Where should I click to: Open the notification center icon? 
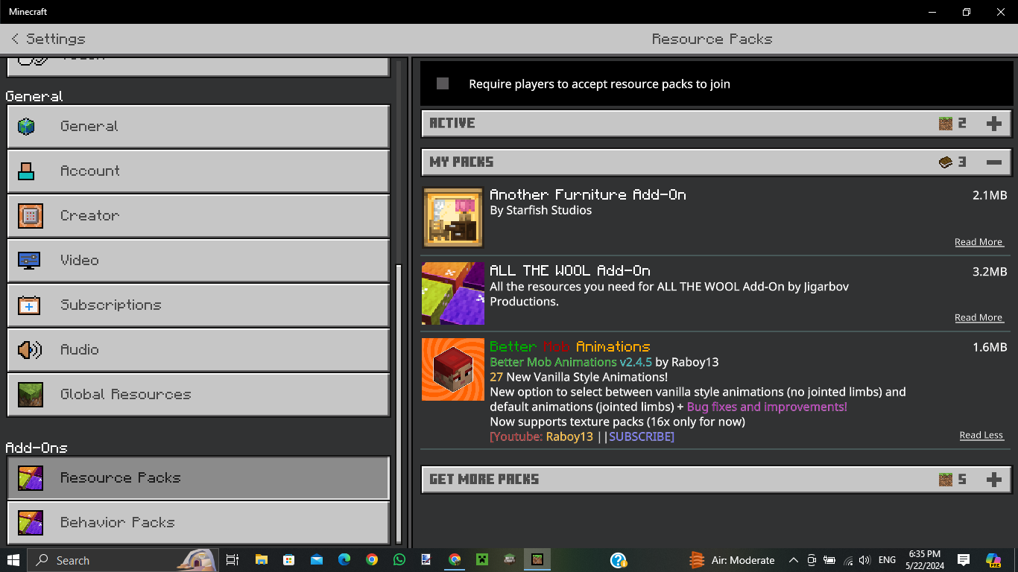(x=963, y=560)
